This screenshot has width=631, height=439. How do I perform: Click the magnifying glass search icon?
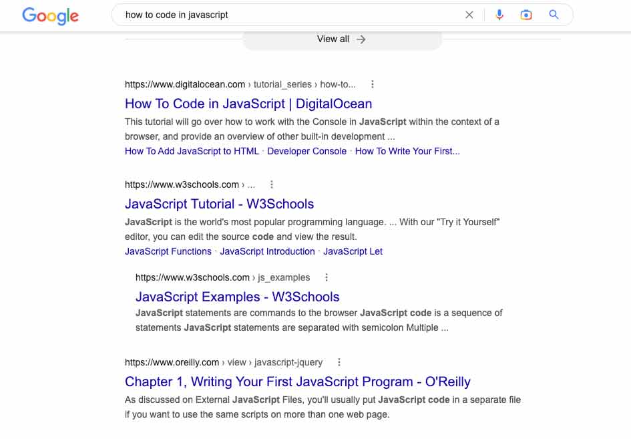coord(554,15)
